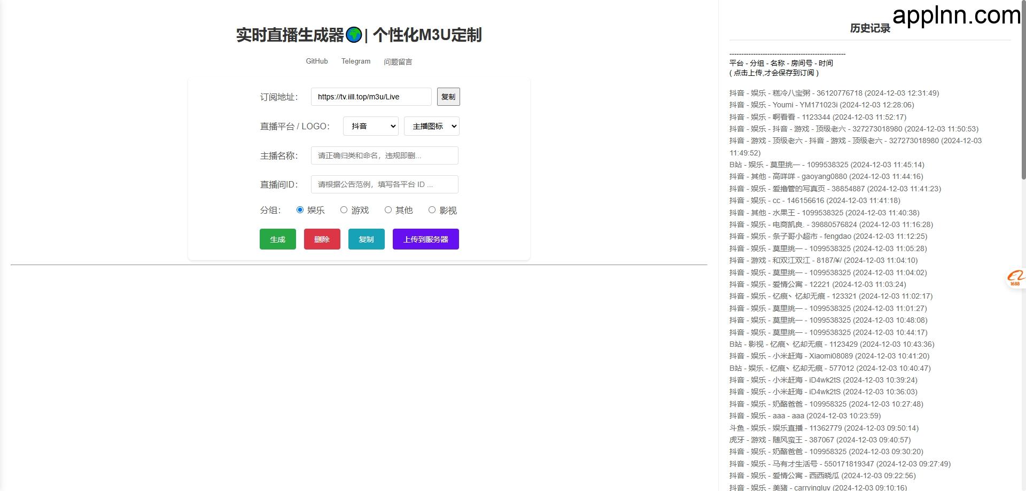Select the 娱乐 group radio button

coord(300,210)
